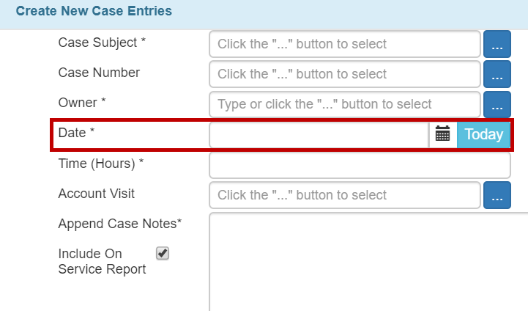The height and width of the screenshot is (311, 528).
Task: Set the date with the Today button
Action: [483, 134]
